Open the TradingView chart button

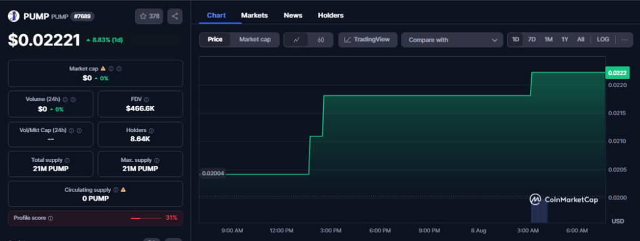tap(367, 40)
